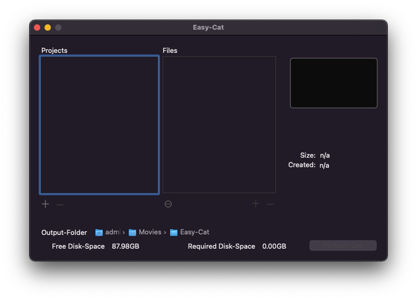Remove project using minus under Projects

point(60,204)
